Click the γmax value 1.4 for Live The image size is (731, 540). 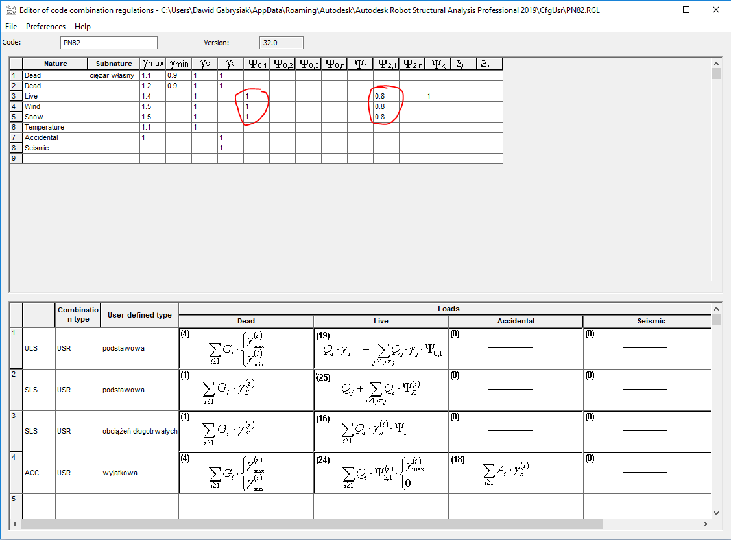[153, 96]
